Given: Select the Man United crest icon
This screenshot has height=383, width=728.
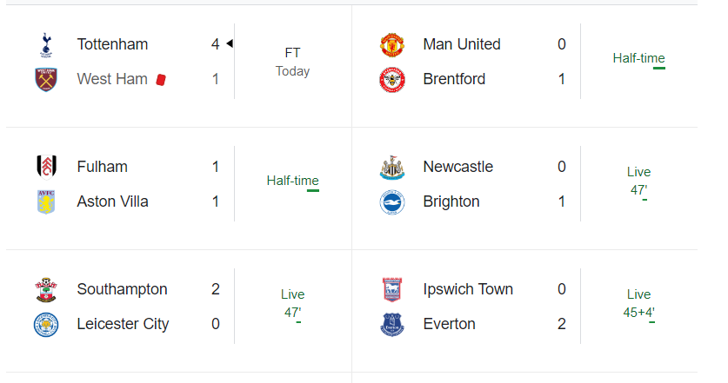Looking at the screenshot, I should click(x=391, y=44).
